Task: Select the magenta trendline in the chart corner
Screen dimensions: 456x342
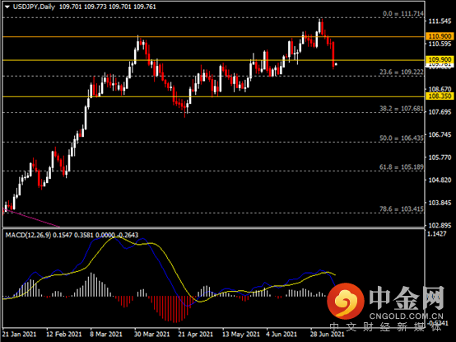Action: (x=31, y=218)
